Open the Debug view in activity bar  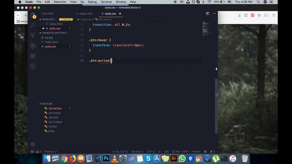point(33,46)
